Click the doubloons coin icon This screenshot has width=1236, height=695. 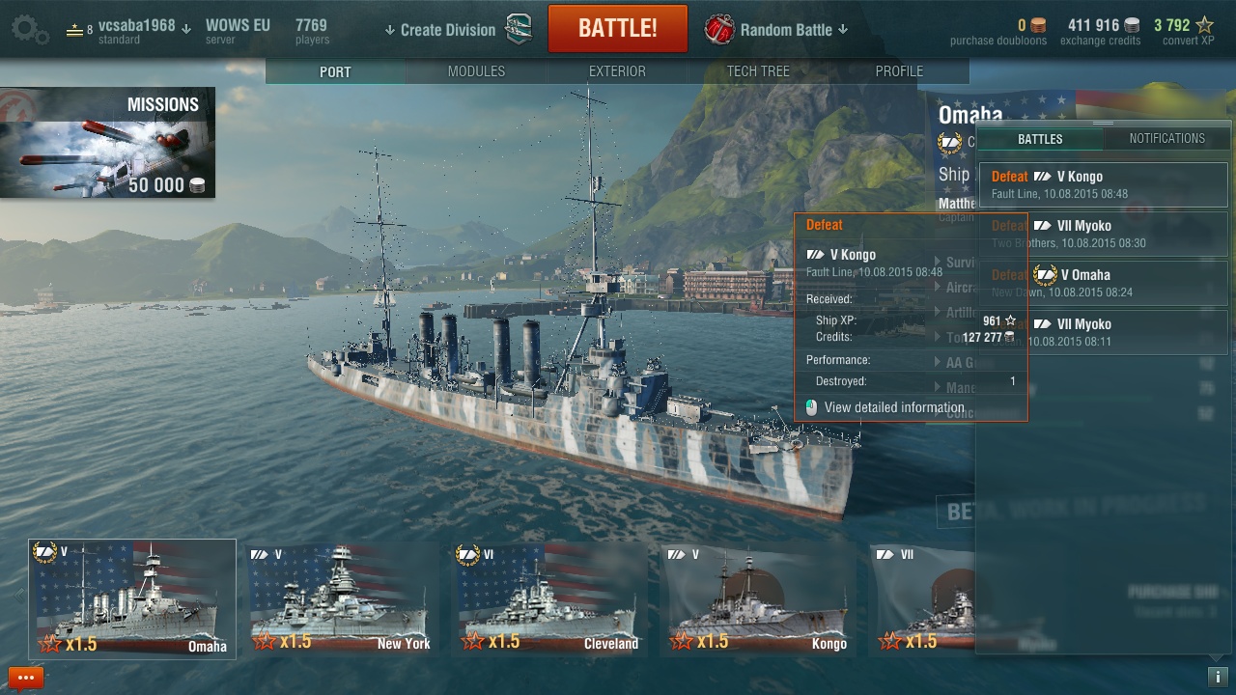1038,25
